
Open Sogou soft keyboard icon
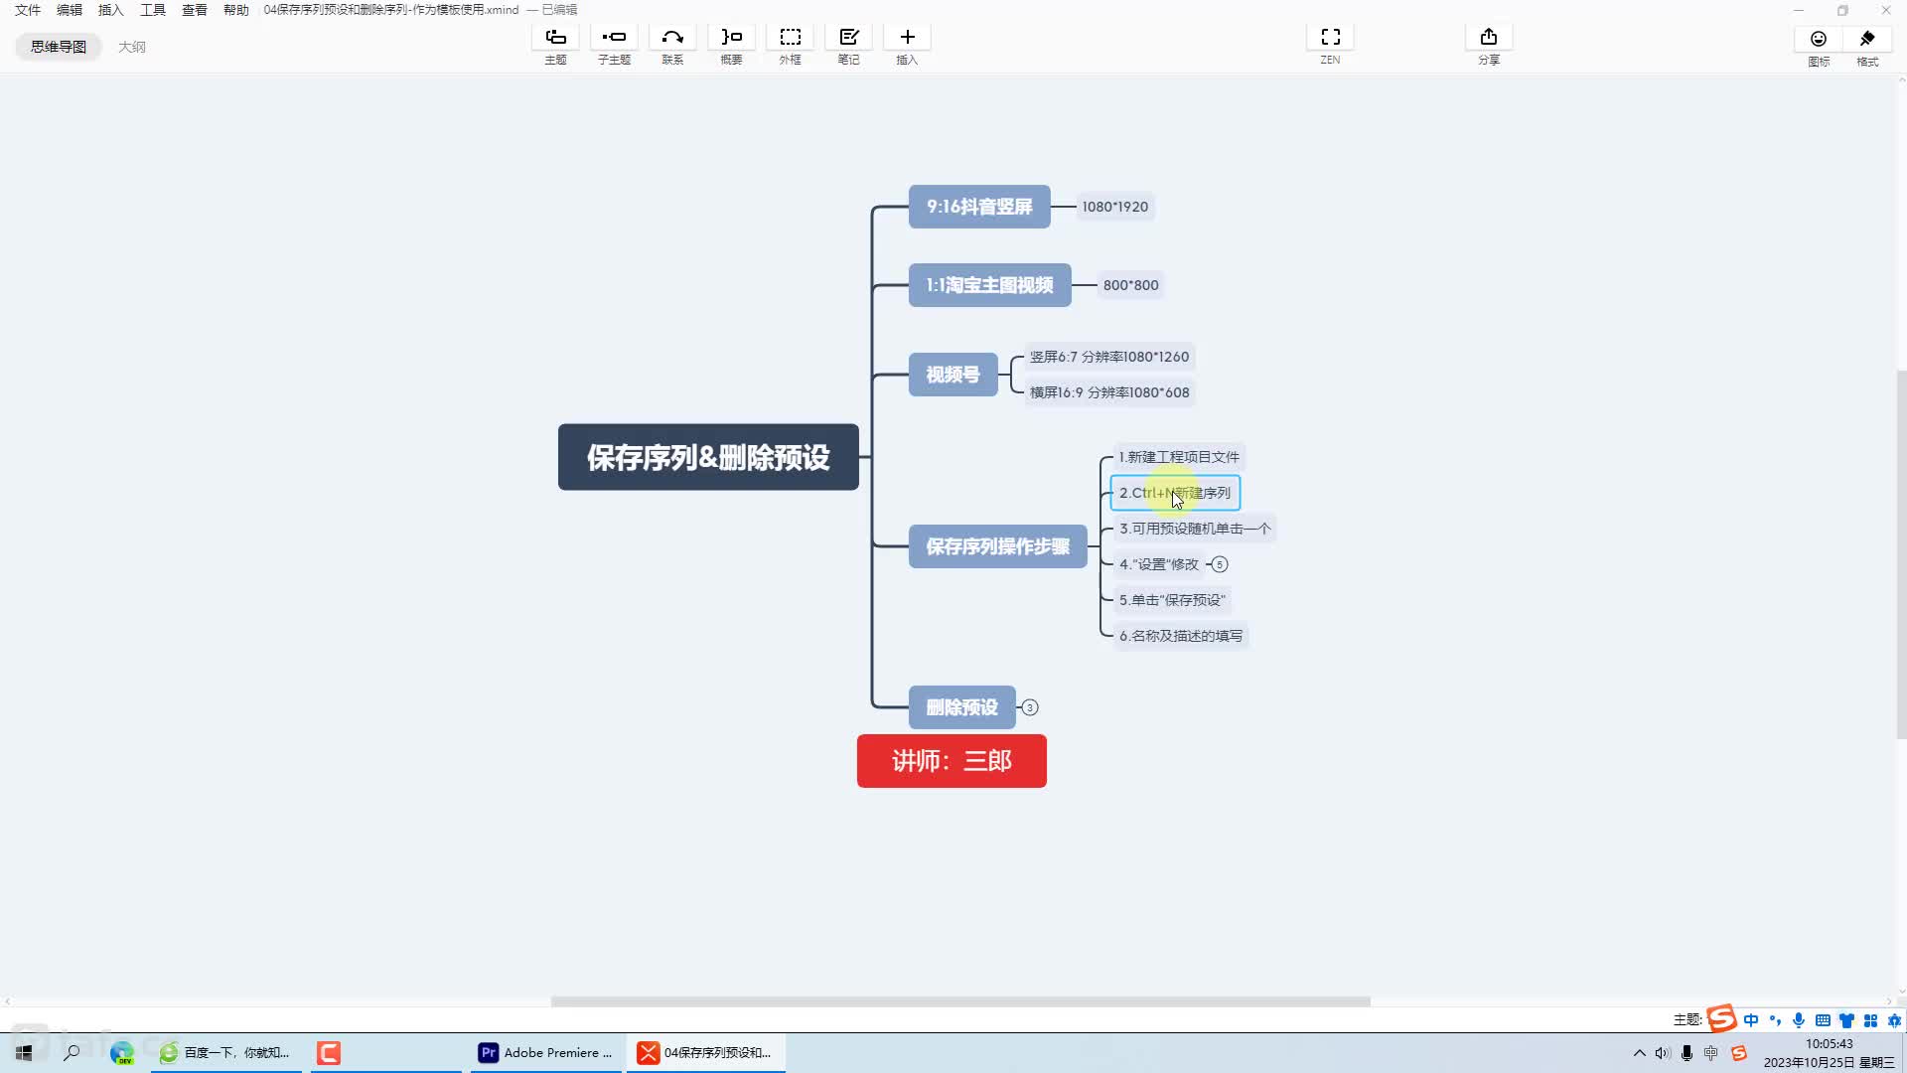tap(1823, 1020)
